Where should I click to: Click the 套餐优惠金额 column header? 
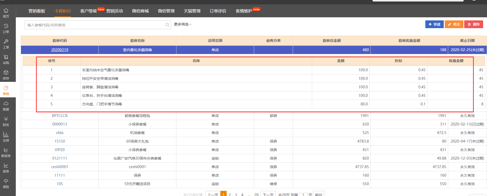(x=409, y=41)
